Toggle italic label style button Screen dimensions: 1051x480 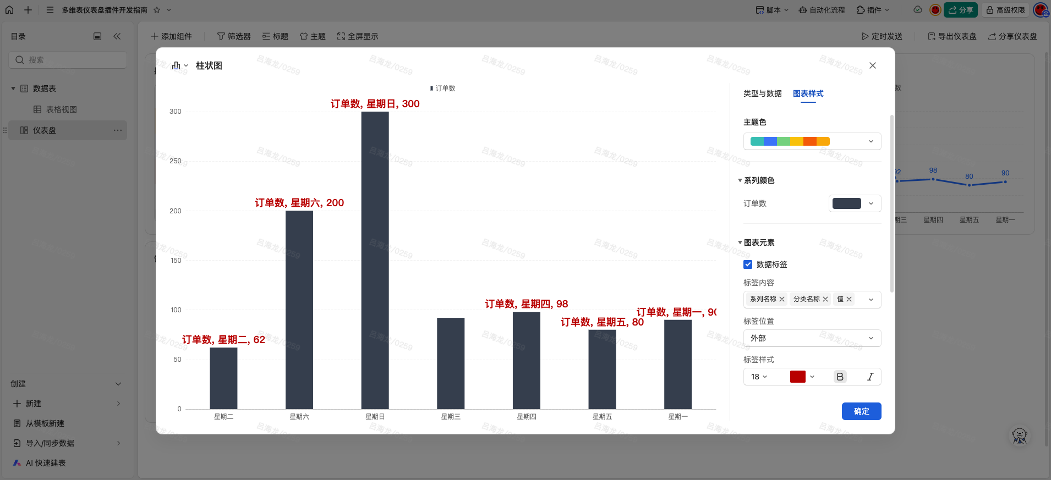(x=870, y=377)
